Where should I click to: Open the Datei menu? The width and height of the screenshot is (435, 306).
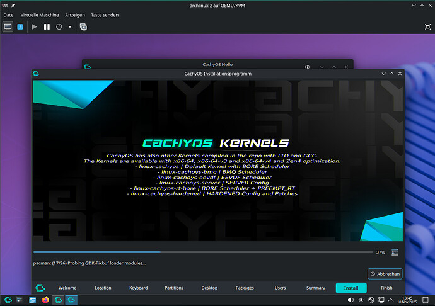point(9,15)
